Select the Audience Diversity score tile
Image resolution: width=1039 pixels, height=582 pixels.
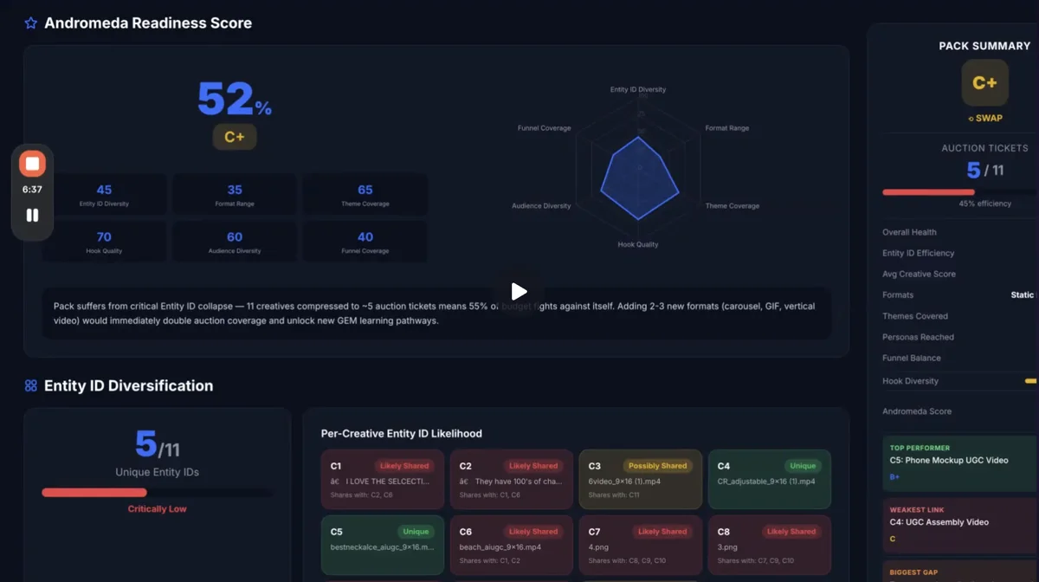pos(235,242)
